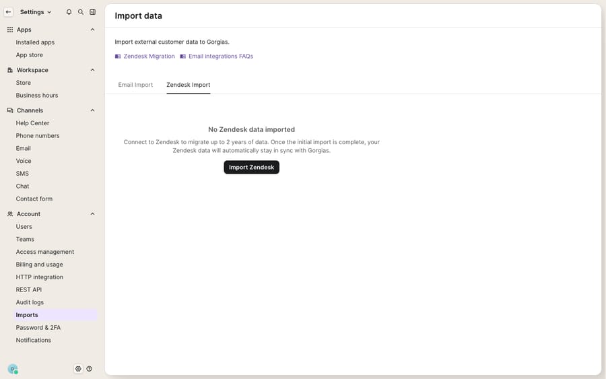Open the Users page
Image resolution: width=606 pixels, height=379 pixels.
[24, 227]
